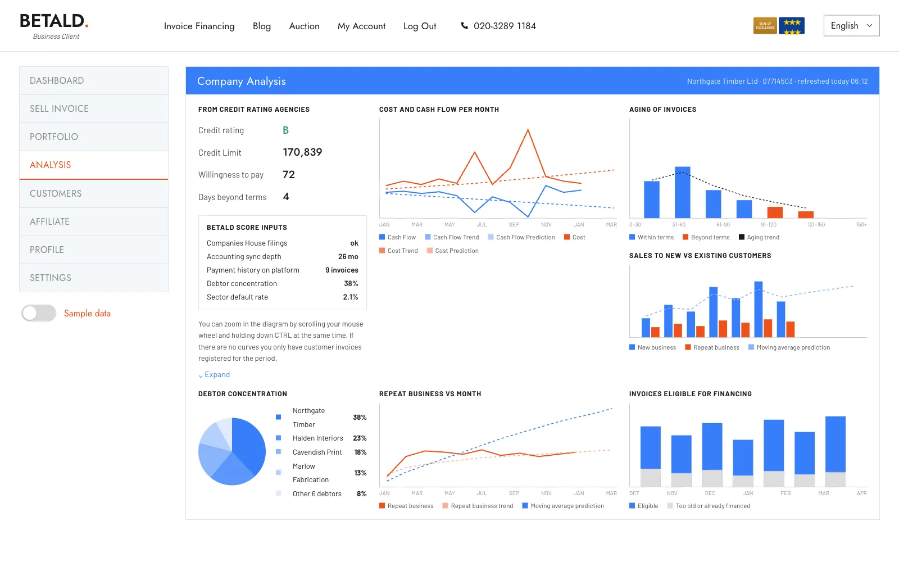899x562 pixels.
Task: Click the Marlow Fabrication legend square
Action: (278, 473)
